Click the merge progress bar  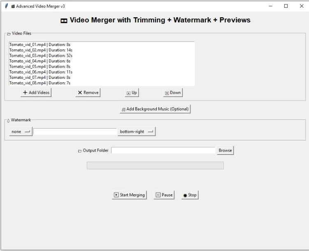(155, 165)
